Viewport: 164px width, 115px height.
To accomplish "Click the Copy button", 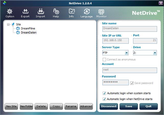I will [x=56, y=106].
